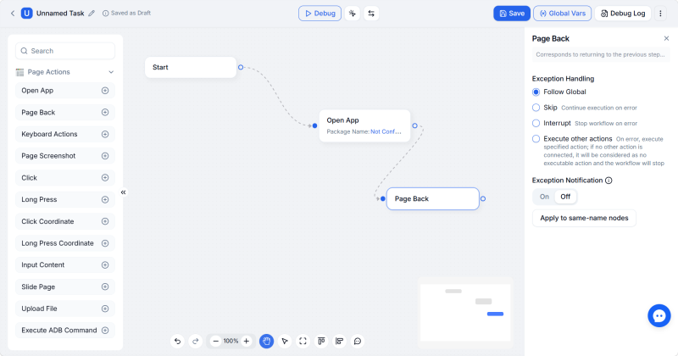Click the 100% zoom level value

[x=231, y=342]
